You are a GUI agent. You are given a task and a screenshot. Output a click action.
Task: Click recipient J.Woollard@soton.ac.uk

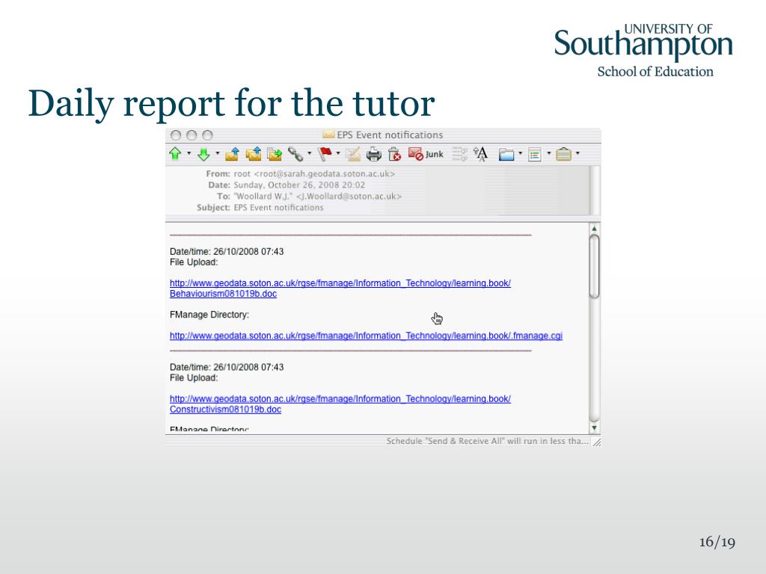(x=349, y=197)
